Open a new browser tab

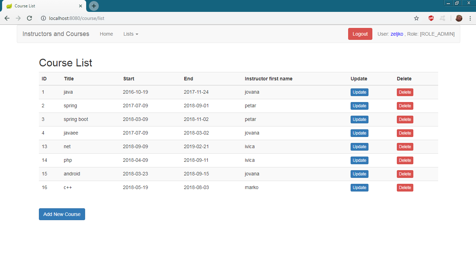pyautogui.click(x=94, y=6)
